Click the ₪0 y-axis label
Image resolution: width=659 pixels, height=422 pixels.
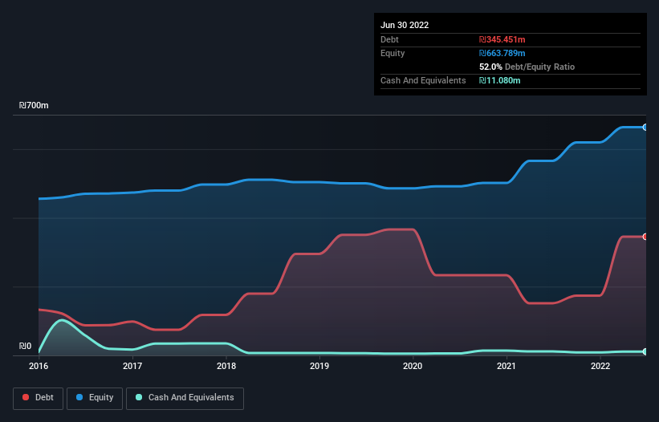25,346
